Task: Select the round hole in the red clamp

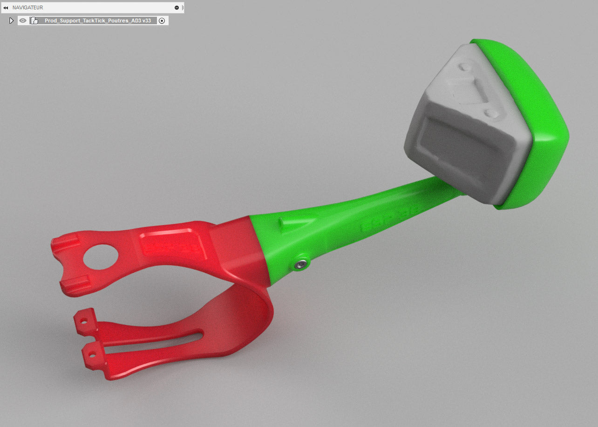Action: (100, 257)
